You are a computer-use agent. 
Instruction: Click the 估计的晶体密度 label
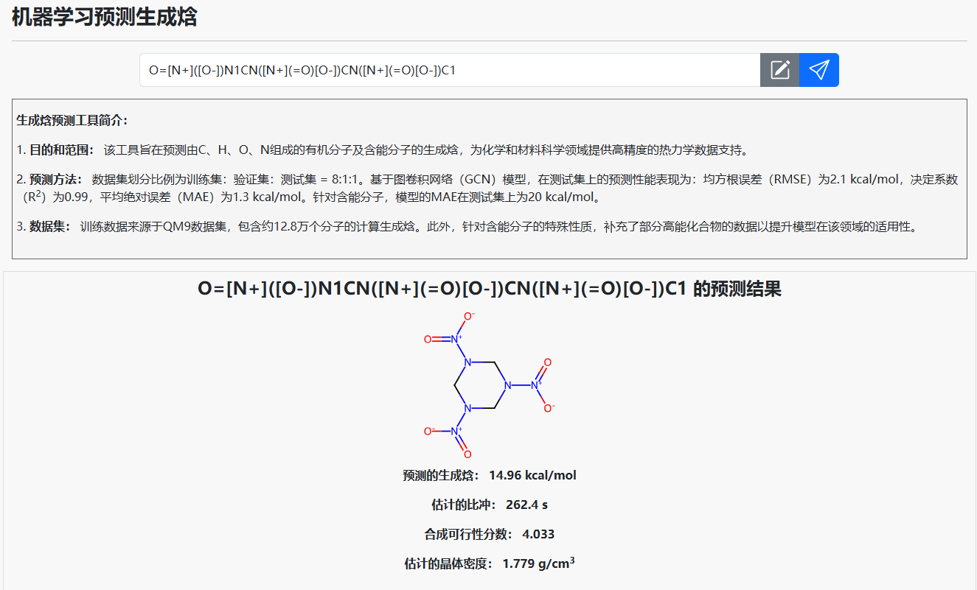tap(448, 563)
